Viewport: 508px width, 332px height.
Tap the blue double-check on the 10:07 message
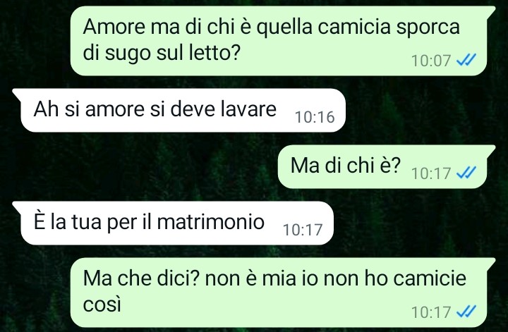click(x=466, y=60)
